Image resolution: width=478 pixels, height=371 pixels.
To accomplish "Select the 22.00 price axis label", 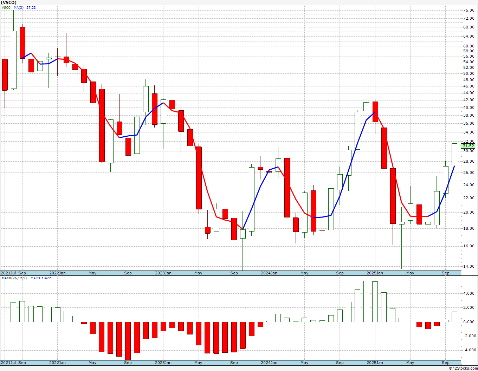I will coord(469,198).
